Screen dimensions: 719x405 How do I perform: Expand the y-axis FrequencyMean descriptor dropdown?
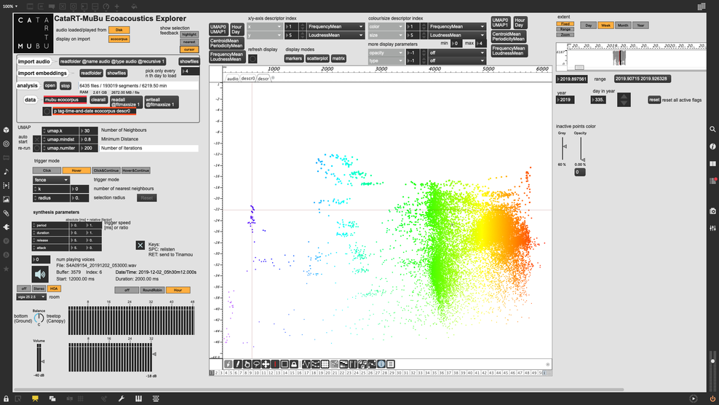click(336, 34)
